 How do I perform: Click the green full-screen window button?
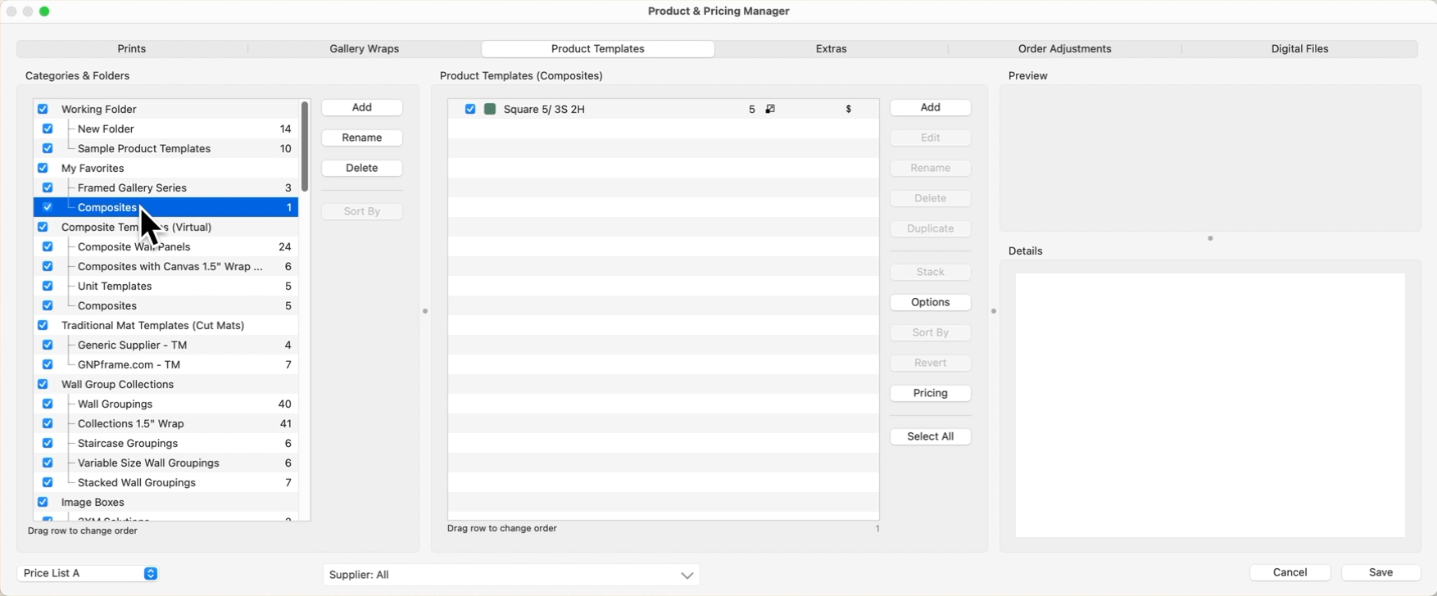44,11
